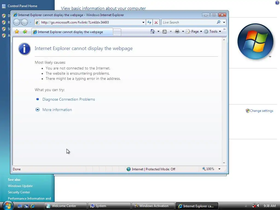Screen dimensions: 280x210
Task: Open a new blank tab
Action: [x=117, y=32]
